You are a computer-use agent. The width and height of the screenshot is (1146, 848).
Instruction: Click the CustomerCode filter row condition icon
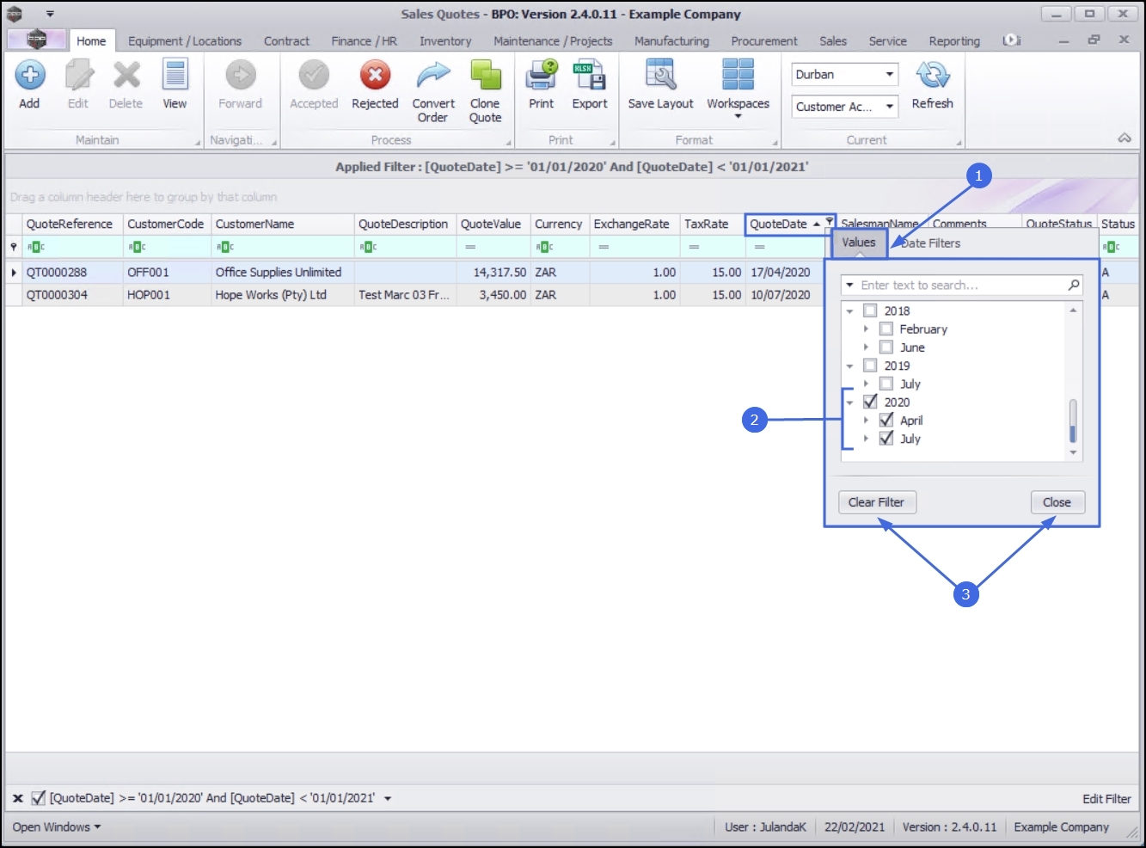tap(137, 247)
